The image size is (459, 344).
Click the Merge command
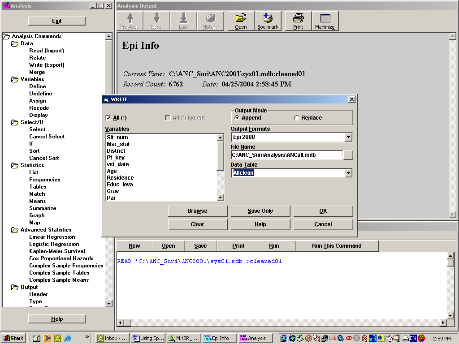tap(37, 72)
